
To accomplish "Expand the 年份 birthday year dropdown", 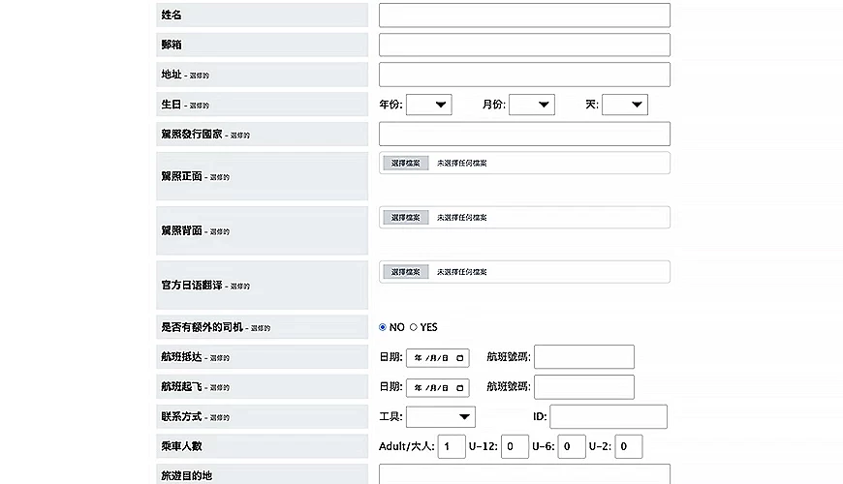I will (x=429, y=105).
